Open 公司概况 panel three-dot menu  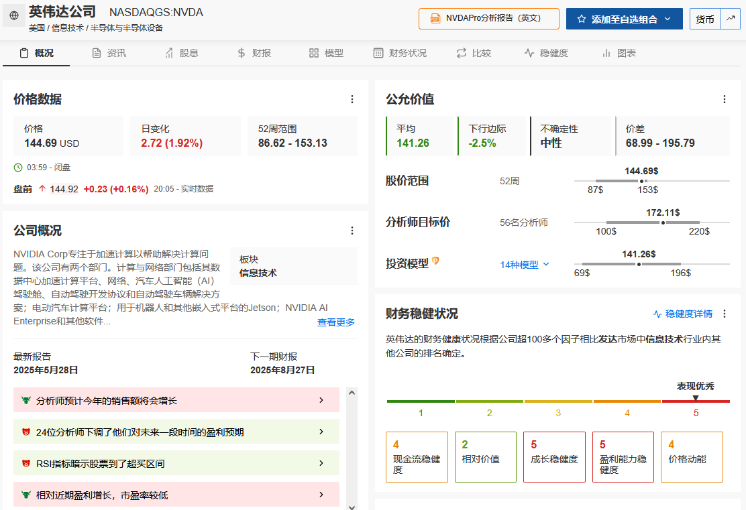coord(352,231)
